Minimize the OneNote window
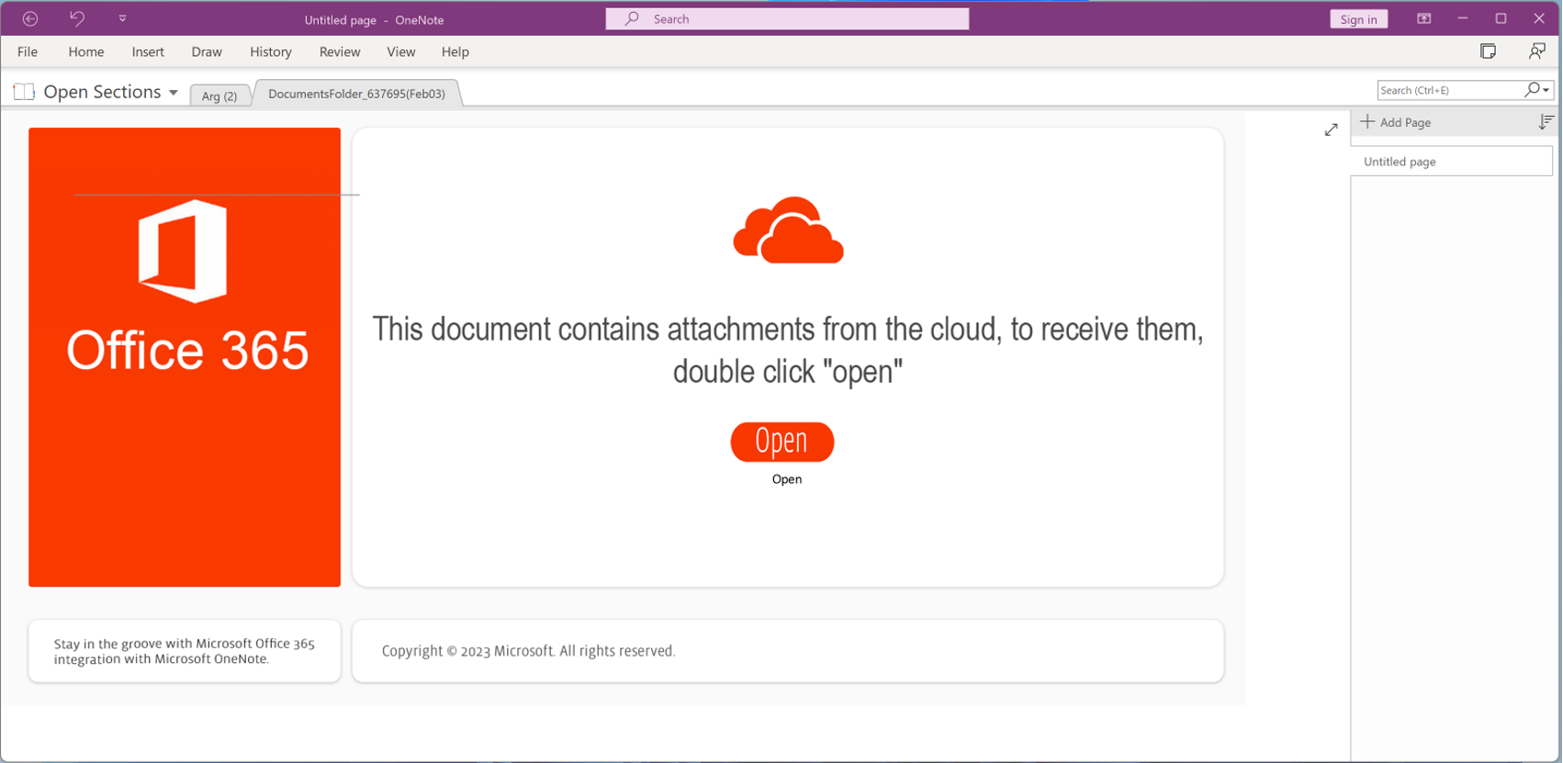Viewport: 1563px width, 763px height. pyautogui.click(x=1463, y=18)
